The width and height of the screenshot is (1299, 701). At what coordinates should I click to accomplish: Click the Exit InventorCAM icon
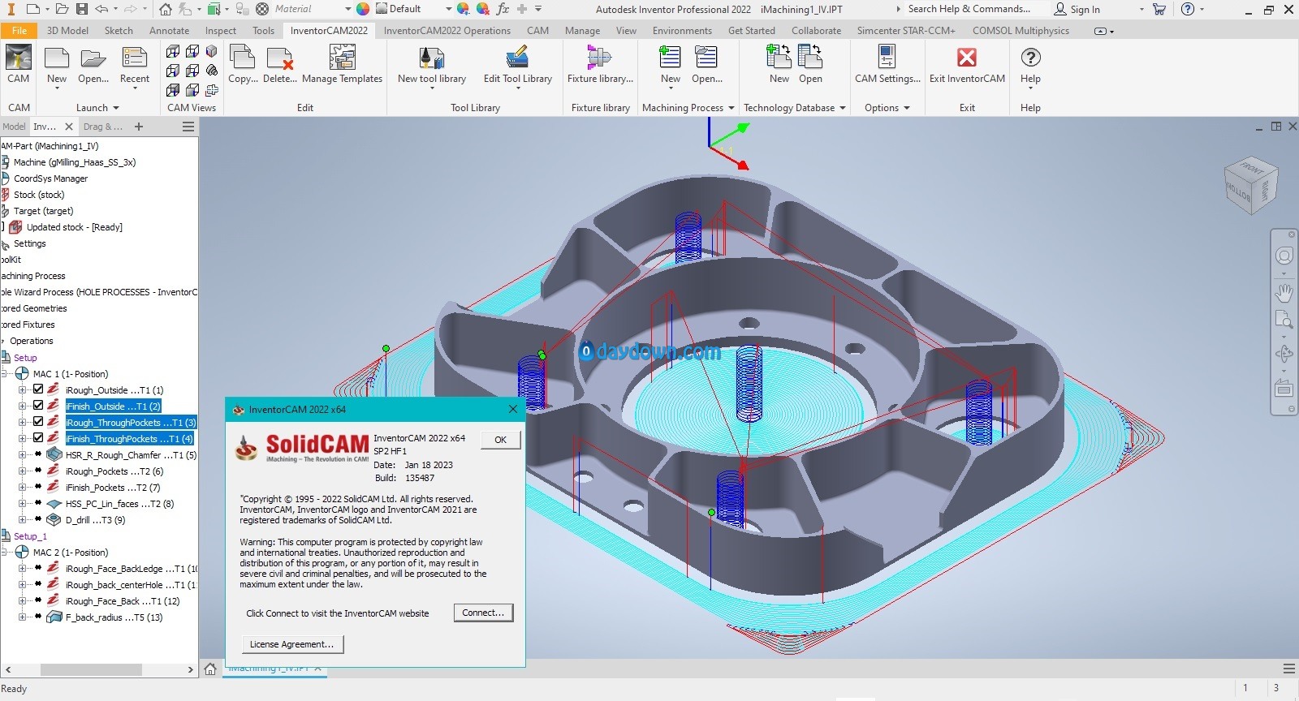coord(967,58)
